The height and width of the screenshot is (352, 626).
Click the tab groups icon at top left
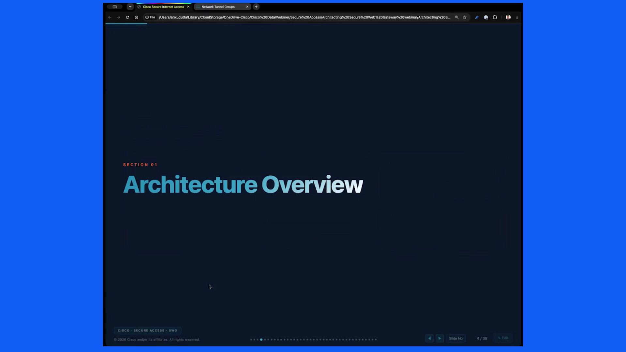115,7
